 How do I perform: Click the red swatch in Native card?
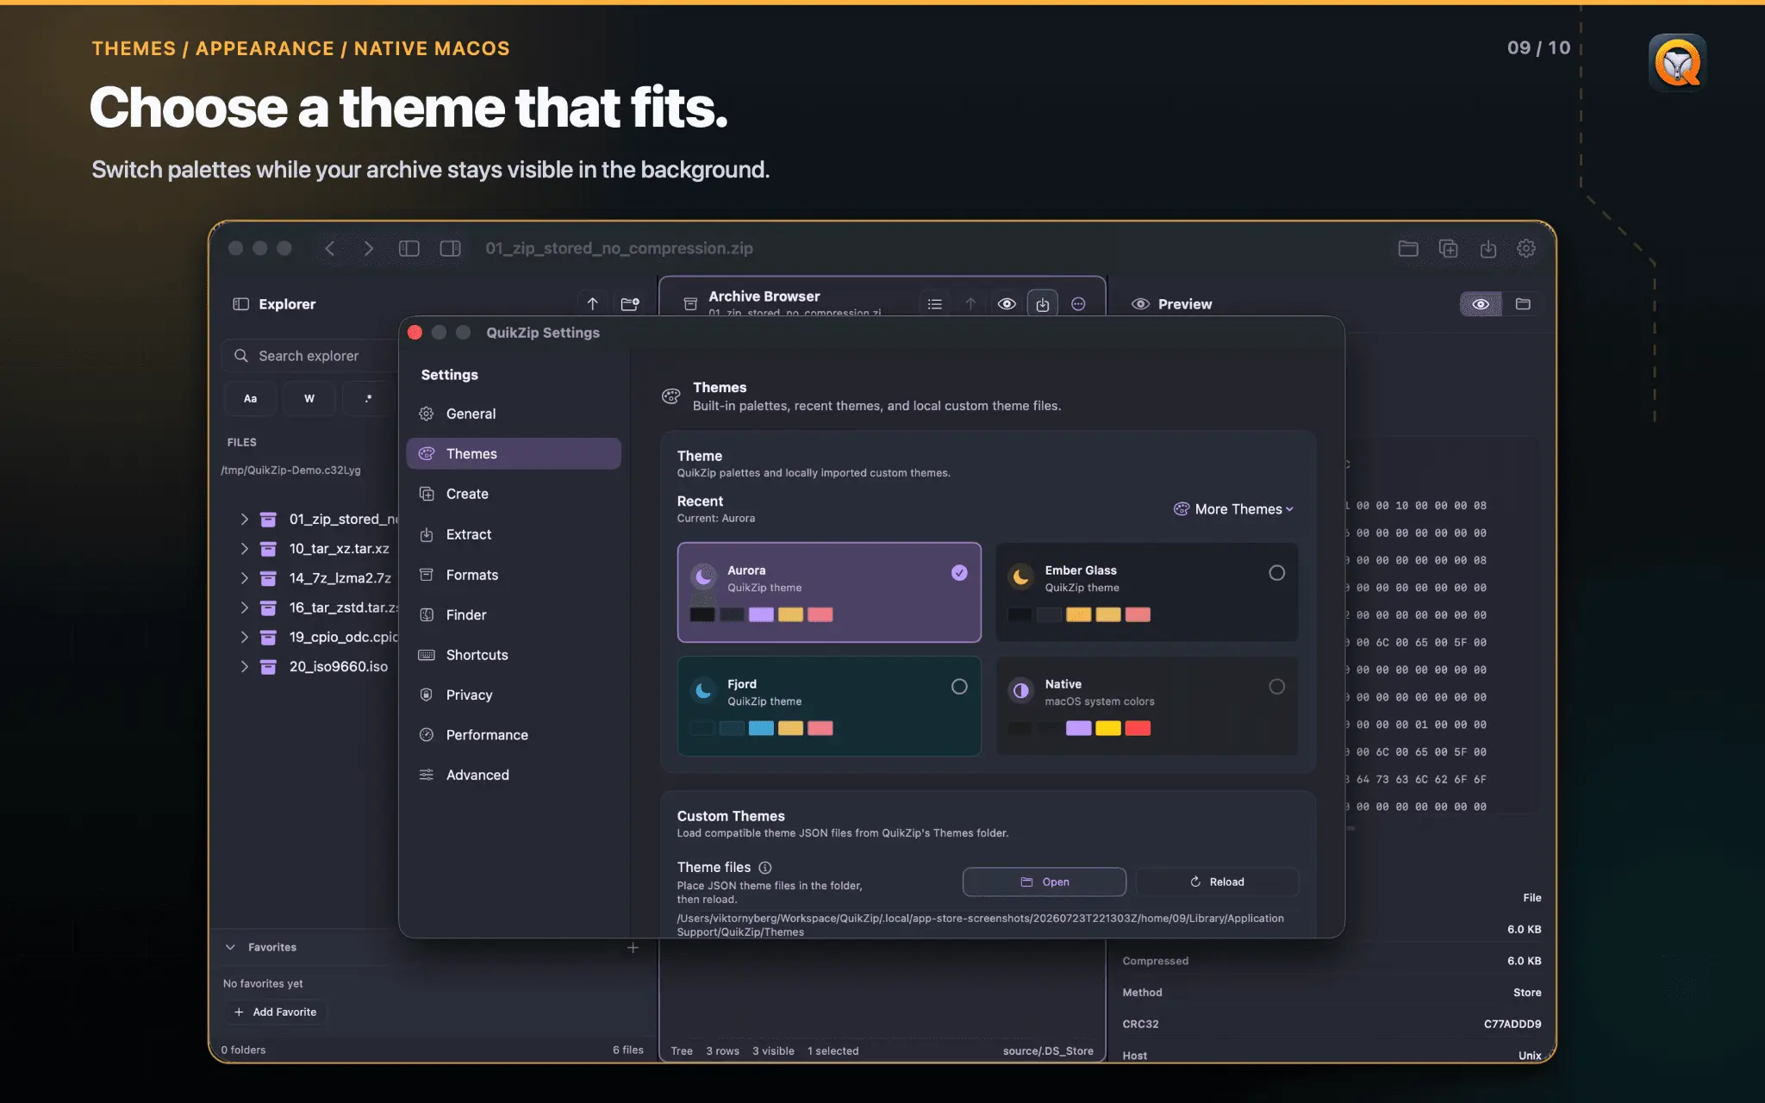(x=1138, y=728)
